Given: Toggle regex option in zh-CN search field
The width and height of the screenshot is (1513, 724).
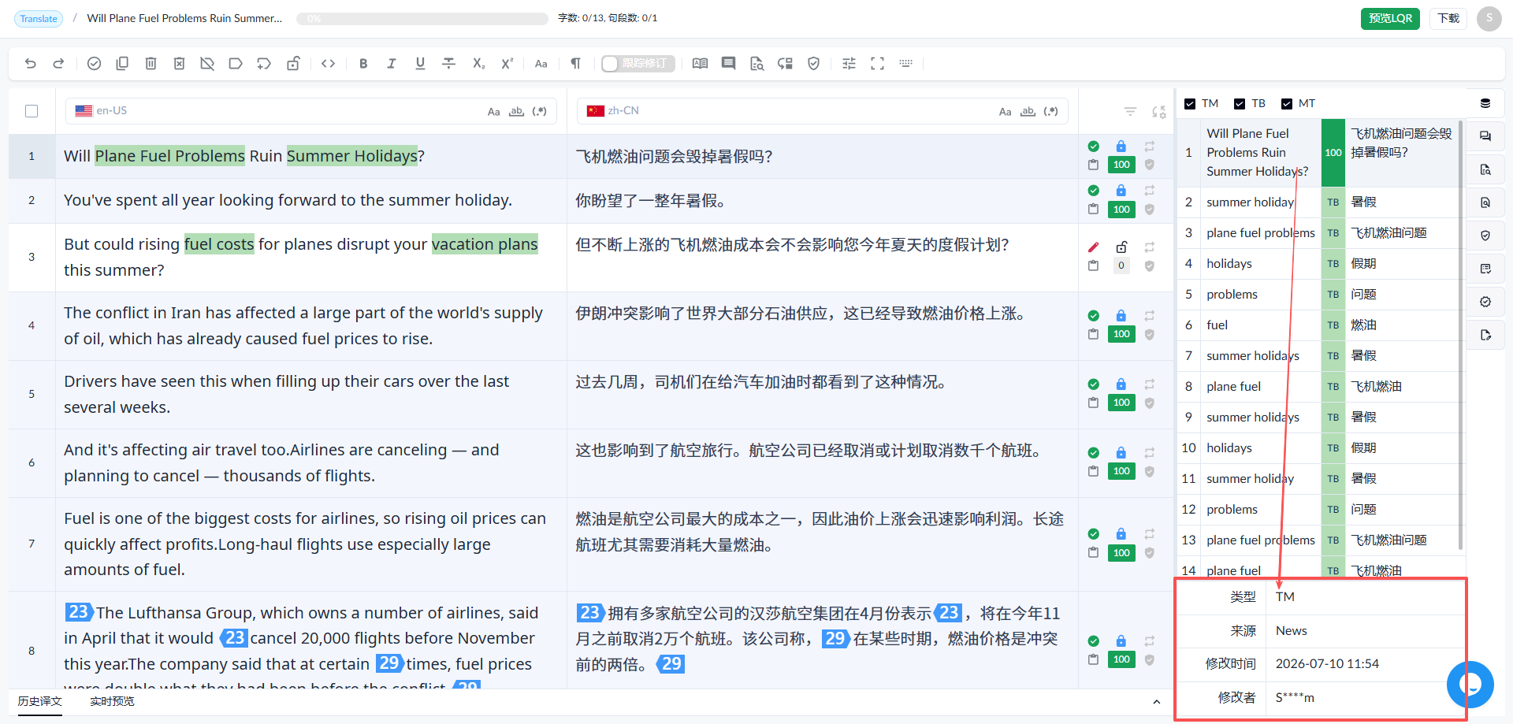Looking at the screenshot, I should [1050, 112].
